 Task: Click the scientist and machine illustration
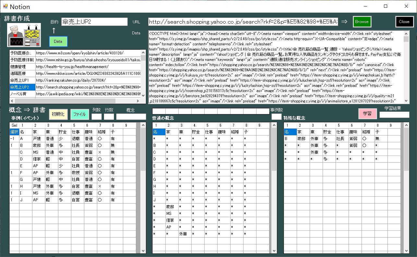tap(24, 35)
